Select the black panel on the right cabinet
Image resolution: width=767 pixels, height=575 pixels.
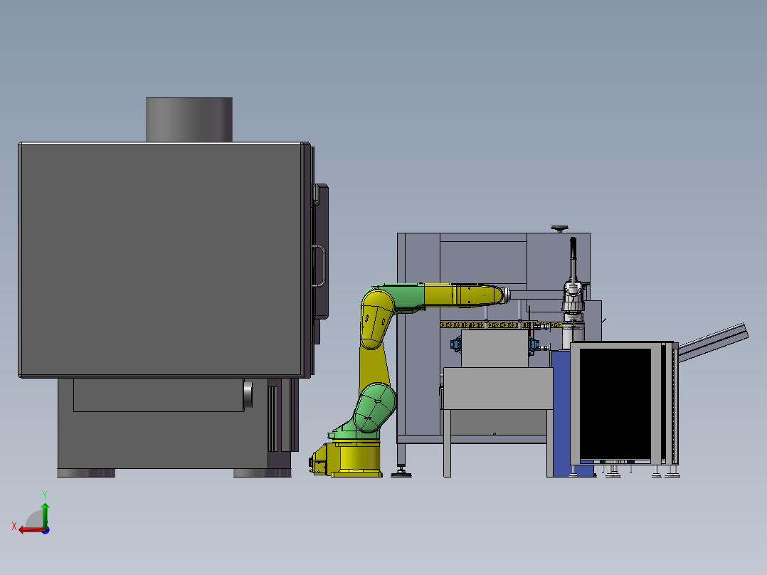615,403
